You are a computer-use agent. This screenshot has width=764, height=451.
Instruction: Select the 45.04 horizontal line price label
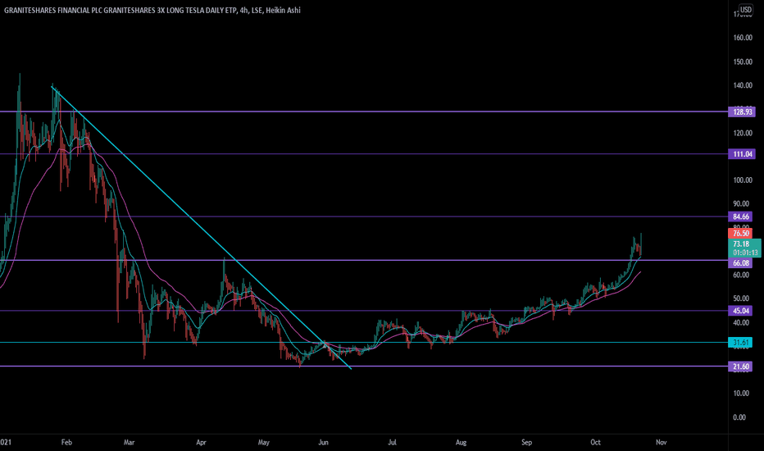740,311
